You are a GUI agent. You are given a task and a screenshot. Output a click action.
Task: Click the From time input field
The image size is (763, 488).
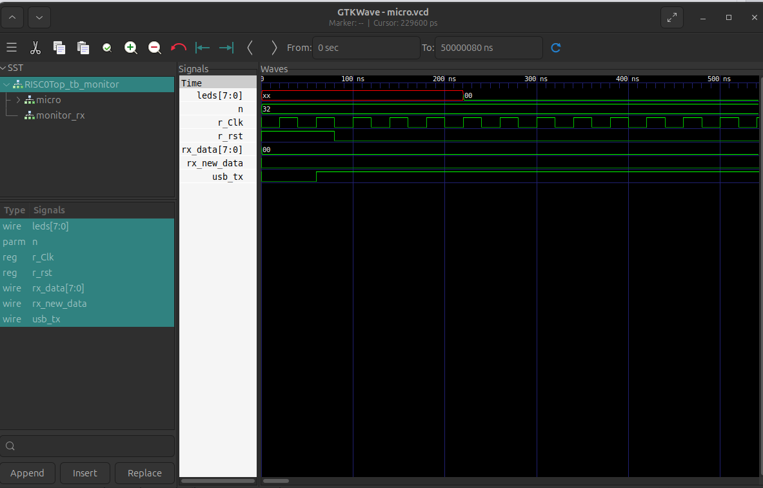(x=366, y=47)
